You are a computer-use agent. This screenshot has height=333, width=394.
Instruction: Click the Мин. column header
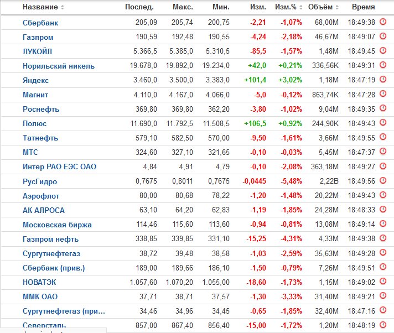[x=221, y=7]
